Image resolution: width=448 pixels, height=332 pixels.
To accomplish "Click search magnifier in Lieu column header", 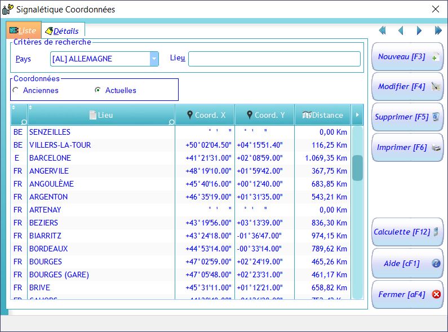I will click(171, 122).
